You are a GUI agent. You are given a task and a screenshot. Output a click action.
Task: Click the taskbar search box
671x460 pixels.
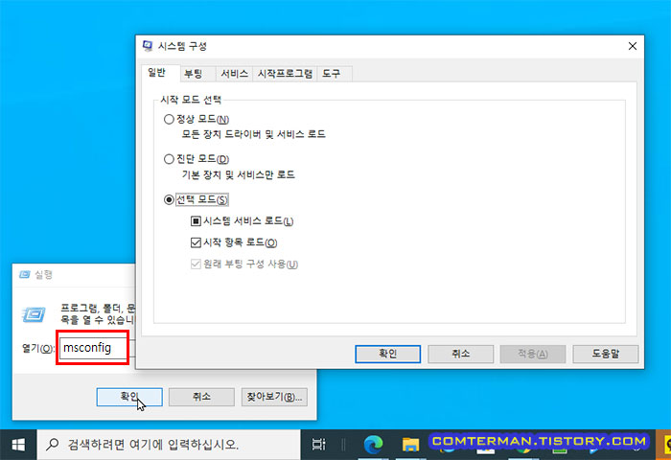point(169,445)
